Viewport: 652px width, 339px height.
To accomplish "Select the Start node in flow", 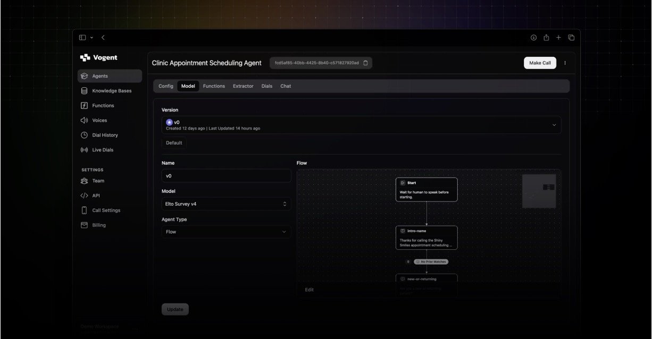I will (426, 189).
